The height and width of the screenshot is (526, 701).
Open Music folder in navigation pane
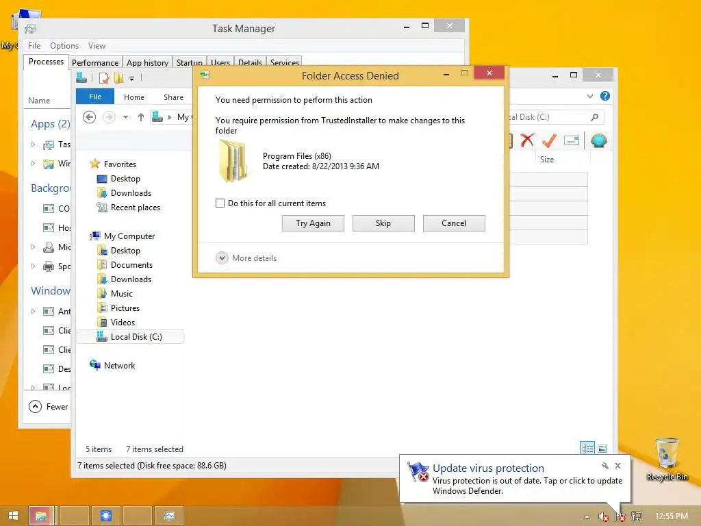122,293
